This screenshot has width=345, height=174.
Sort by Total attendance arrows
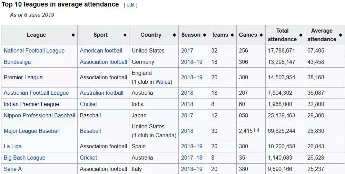pyautogui.click(x=301, y=35)
